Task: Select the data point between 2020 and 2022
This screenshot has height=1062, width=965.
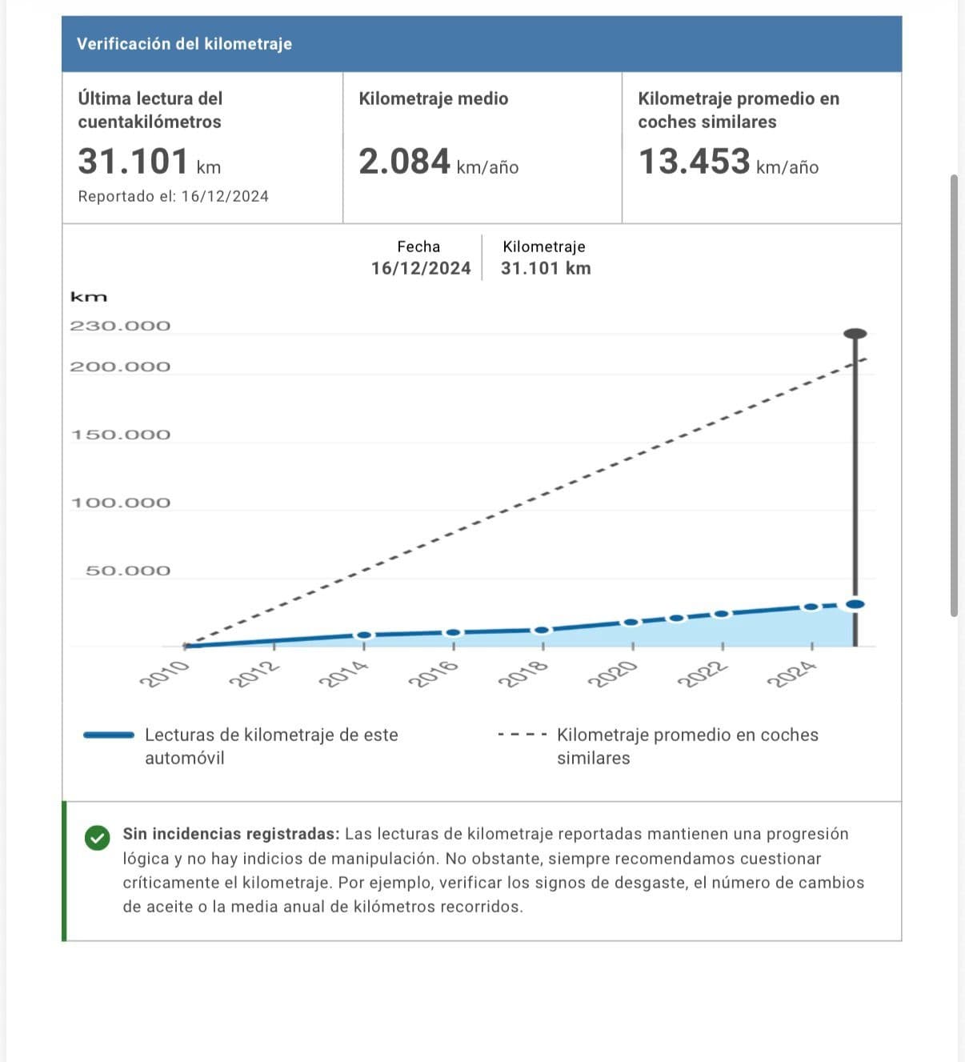Action: (x=676, y=618)
